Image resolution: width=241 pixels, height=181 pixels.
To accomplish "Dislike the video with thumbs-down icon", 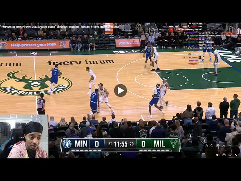I will point(212,146).
